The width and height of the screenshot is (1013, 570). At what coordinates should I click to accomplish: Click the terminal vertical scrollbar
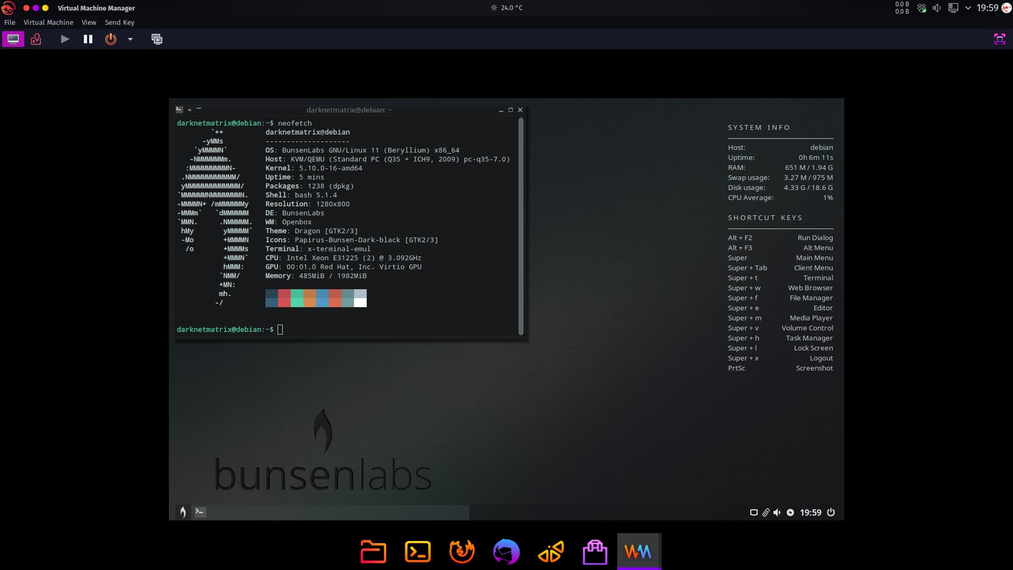pyautogui.click(x=521, y=226)
